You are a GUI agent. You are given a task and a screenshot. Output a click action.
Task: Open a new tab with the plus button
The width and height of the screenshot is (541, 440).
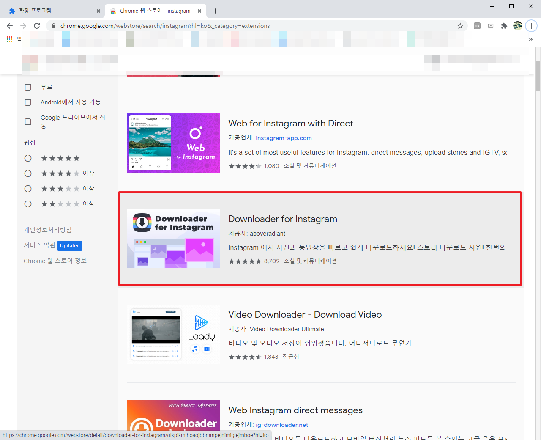[x=216, y=11]
